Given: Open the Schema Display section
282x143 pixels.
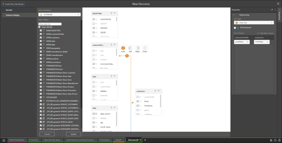Looking at the screenshot, I should coord(19,15).
